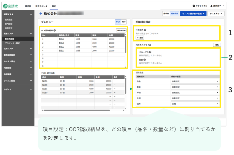Screen dimensions: 234x155
Task: Expand the 外部連携 sidebar section
Action: (x=31, y=74)
